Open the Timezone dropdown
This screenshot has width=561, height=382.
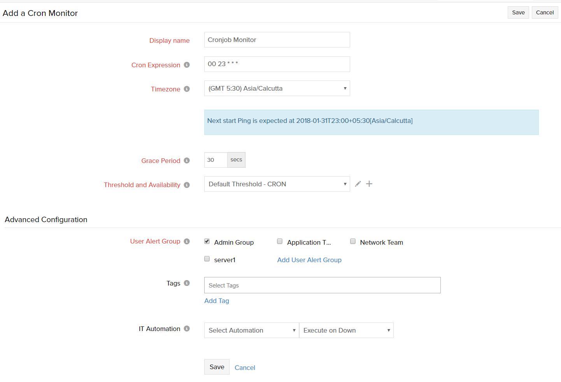[277, 88]
